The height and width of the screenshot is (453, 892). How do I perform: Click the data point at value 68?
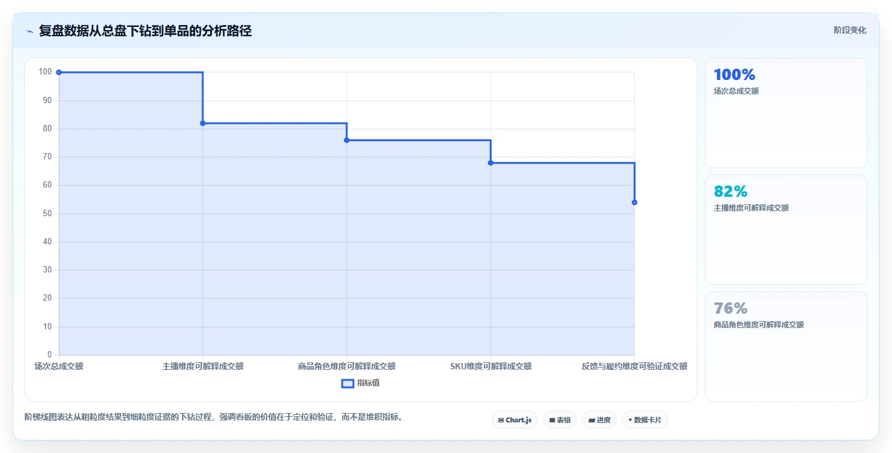point(490,163)
